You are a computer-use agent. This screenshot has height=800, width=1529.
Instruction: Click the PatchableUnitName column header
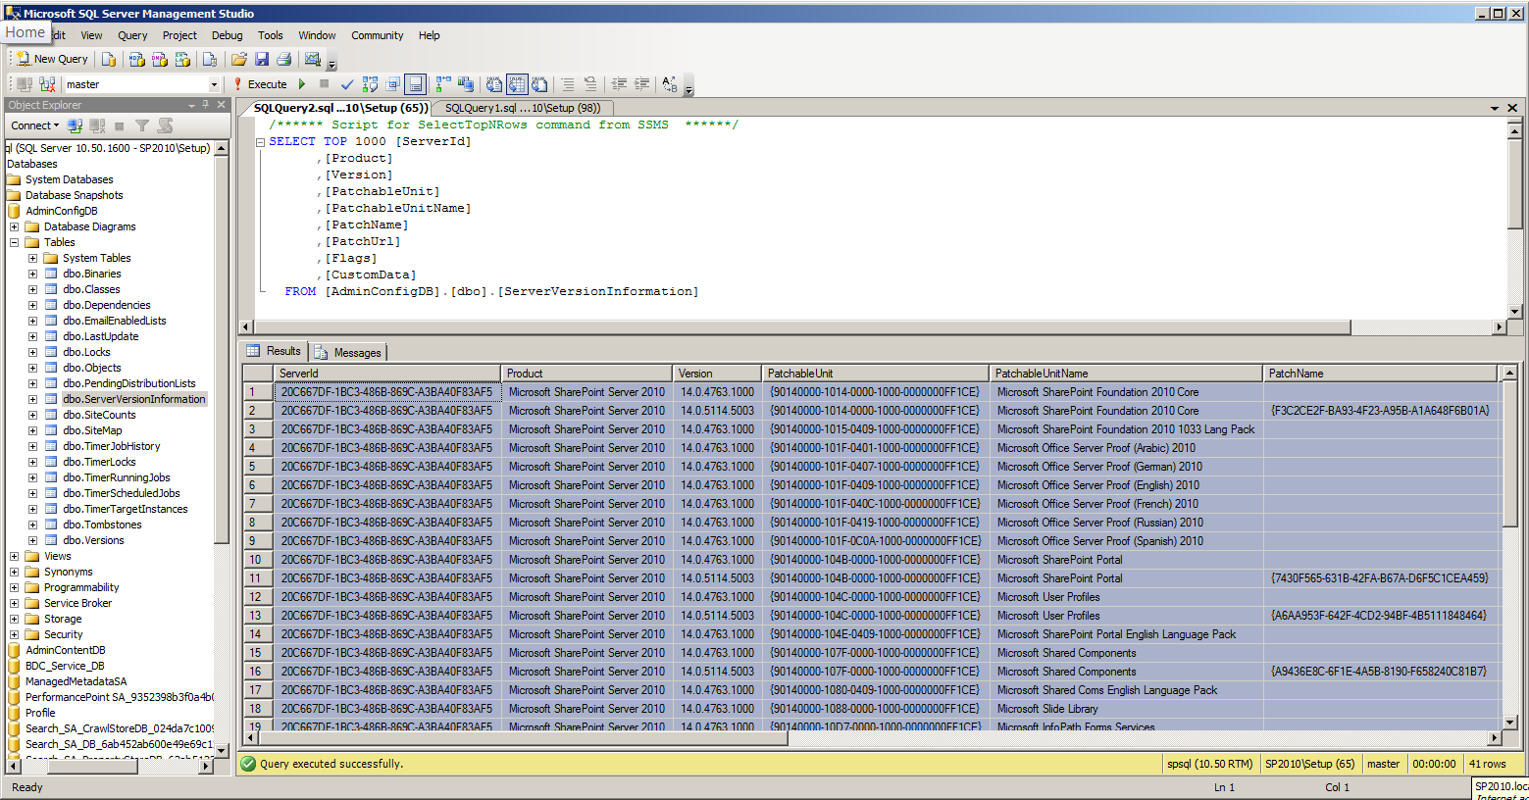pos(1125,374)
